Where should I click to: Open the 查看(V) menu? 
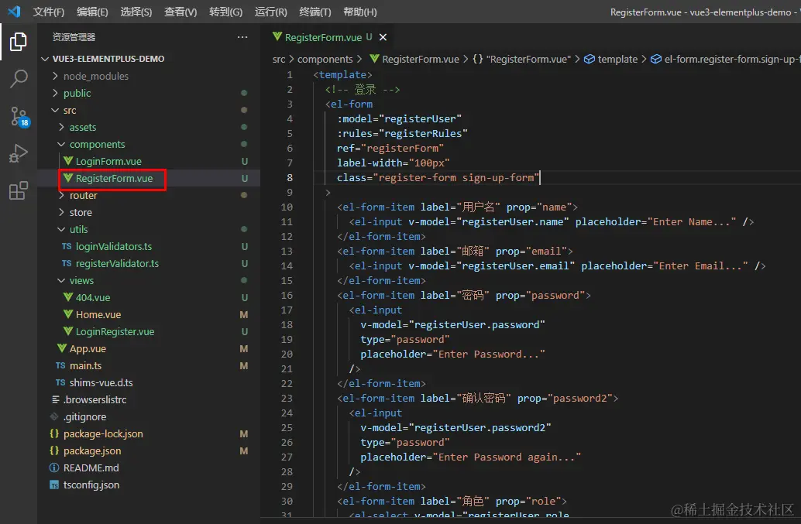[x=180, y=12]
